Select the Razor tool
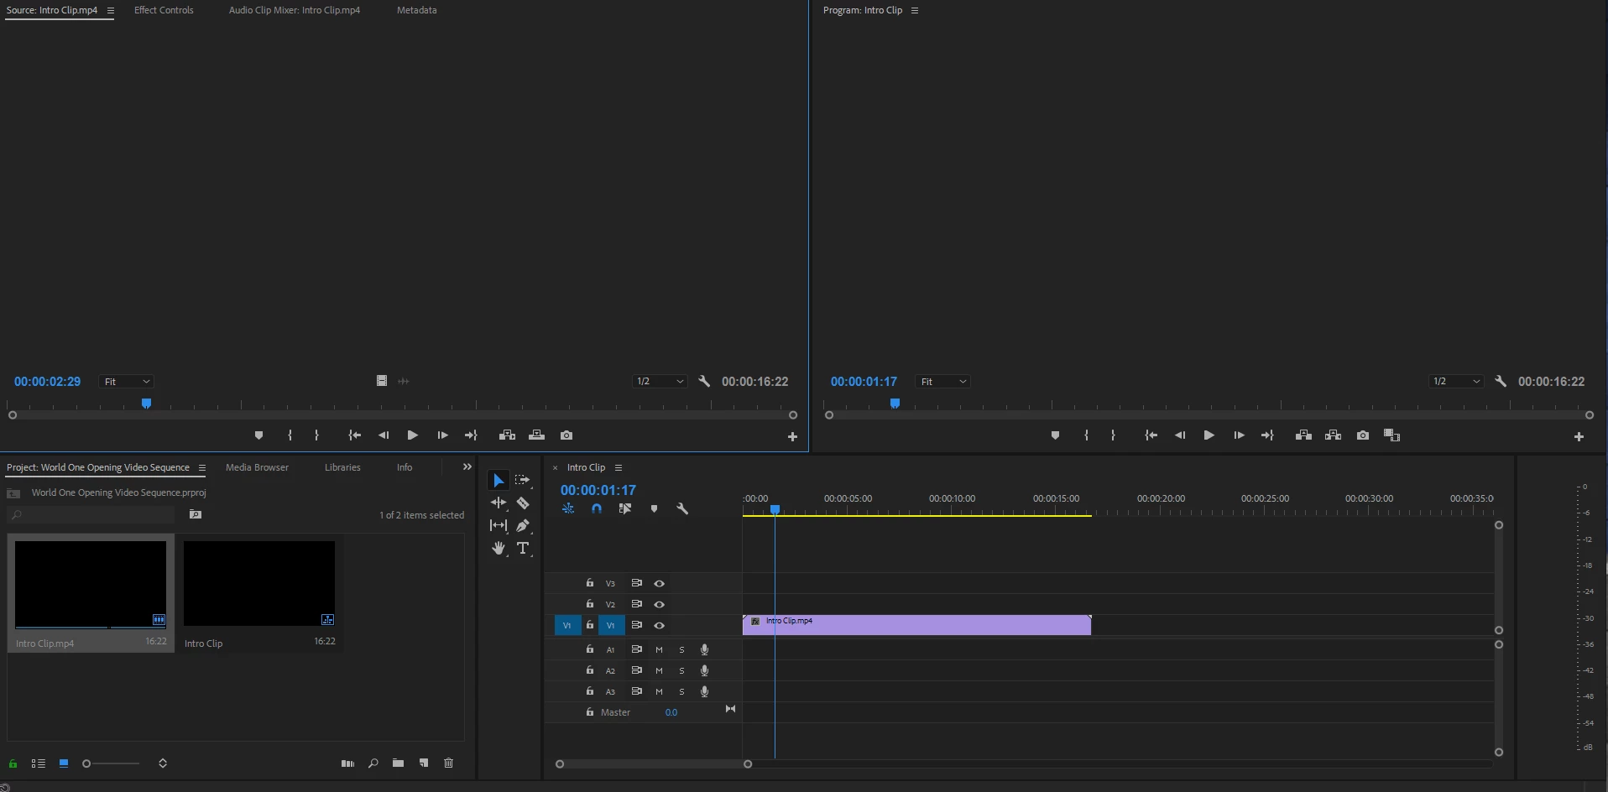 [523, 503]
